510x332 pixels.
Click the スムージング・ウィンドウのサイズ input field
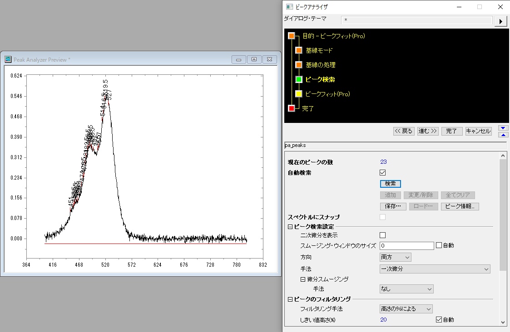406,245
